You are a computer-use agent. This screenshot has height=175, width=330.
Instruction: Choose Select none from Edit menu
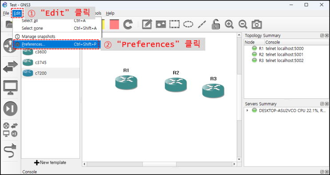point(57,28)
